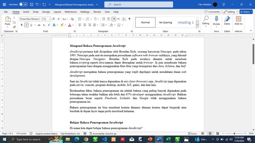Click the Search box in title bar
This screenshot has height=143, width=255.
(139, 5)
